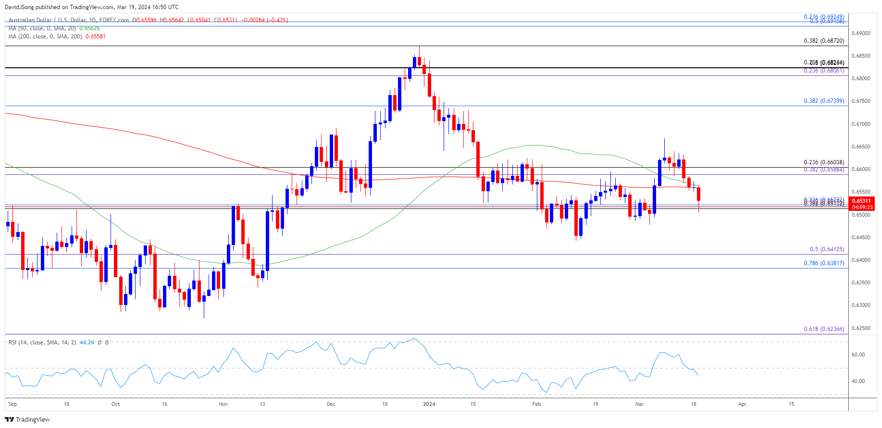Click the close price C0.65311 in header
Screen dimensions: 882x428
point(225,20)
